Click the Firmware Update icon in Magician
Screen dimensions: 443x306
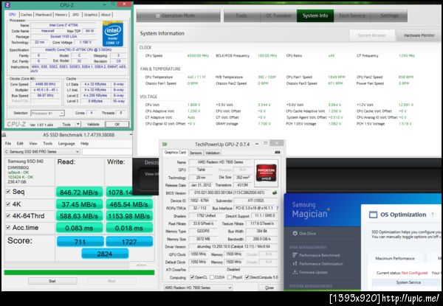pyautogui.click(x=295, y=272)
